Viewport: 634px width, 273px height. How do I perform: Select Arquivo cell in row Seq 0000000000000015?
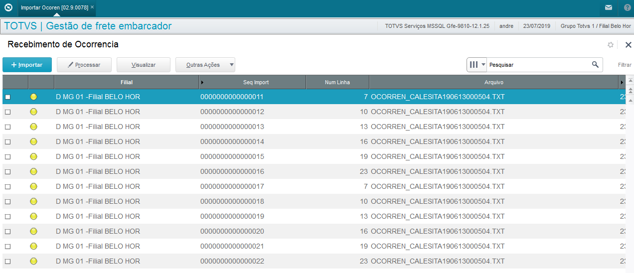pyautogui.click(x=494, y=156)
